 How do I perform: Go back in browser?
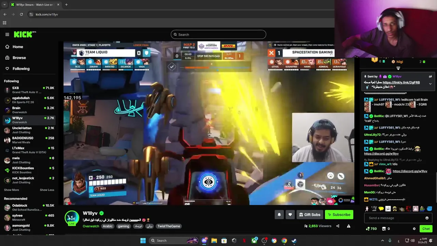click(x=5, y=14)
